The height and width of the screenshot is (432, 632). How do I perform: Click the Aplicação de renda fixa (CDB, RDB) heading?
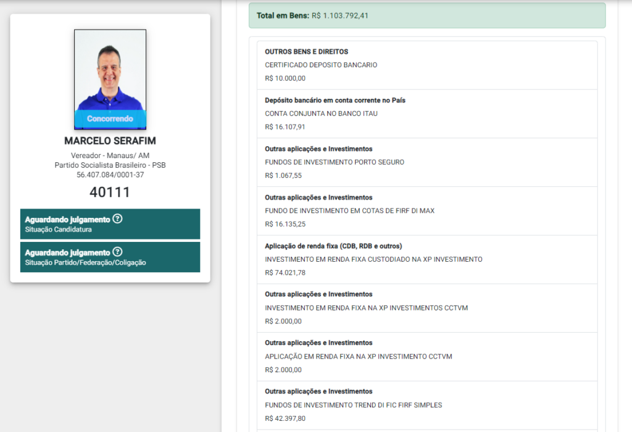click(x=333, y=246)
